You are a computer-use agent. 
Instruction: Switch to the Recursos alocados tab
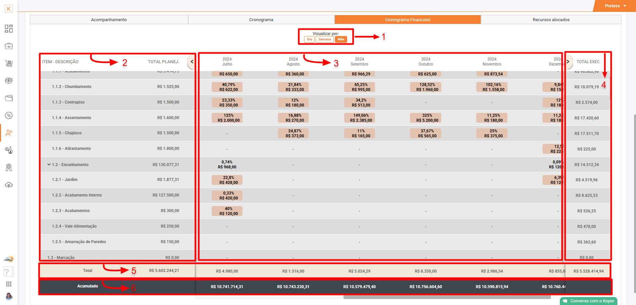[551, 20]
